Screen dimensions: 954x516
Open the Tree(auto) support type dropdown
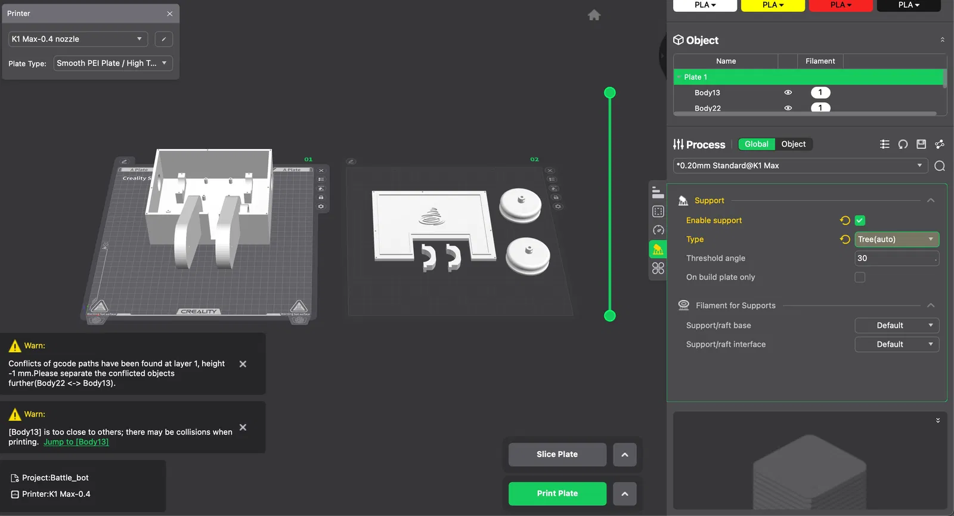pyautogui.click(x=897, y=240)
